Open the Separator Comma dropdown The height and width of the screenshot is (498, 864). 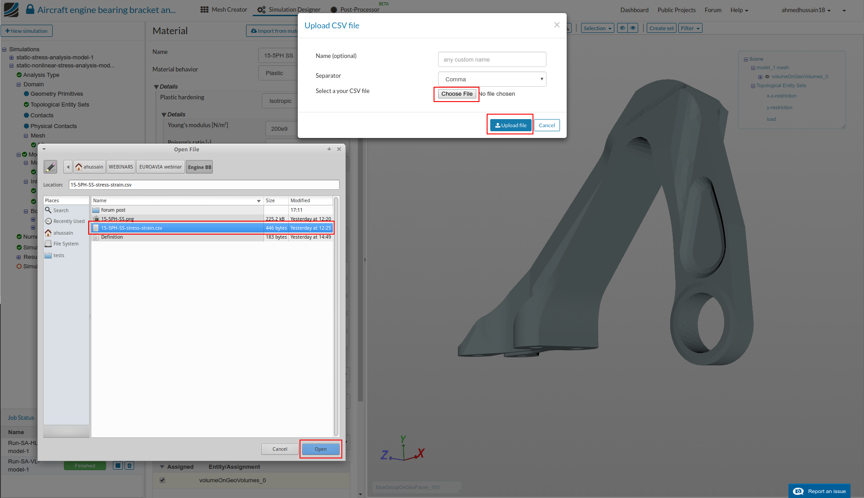tap(492, 79)
